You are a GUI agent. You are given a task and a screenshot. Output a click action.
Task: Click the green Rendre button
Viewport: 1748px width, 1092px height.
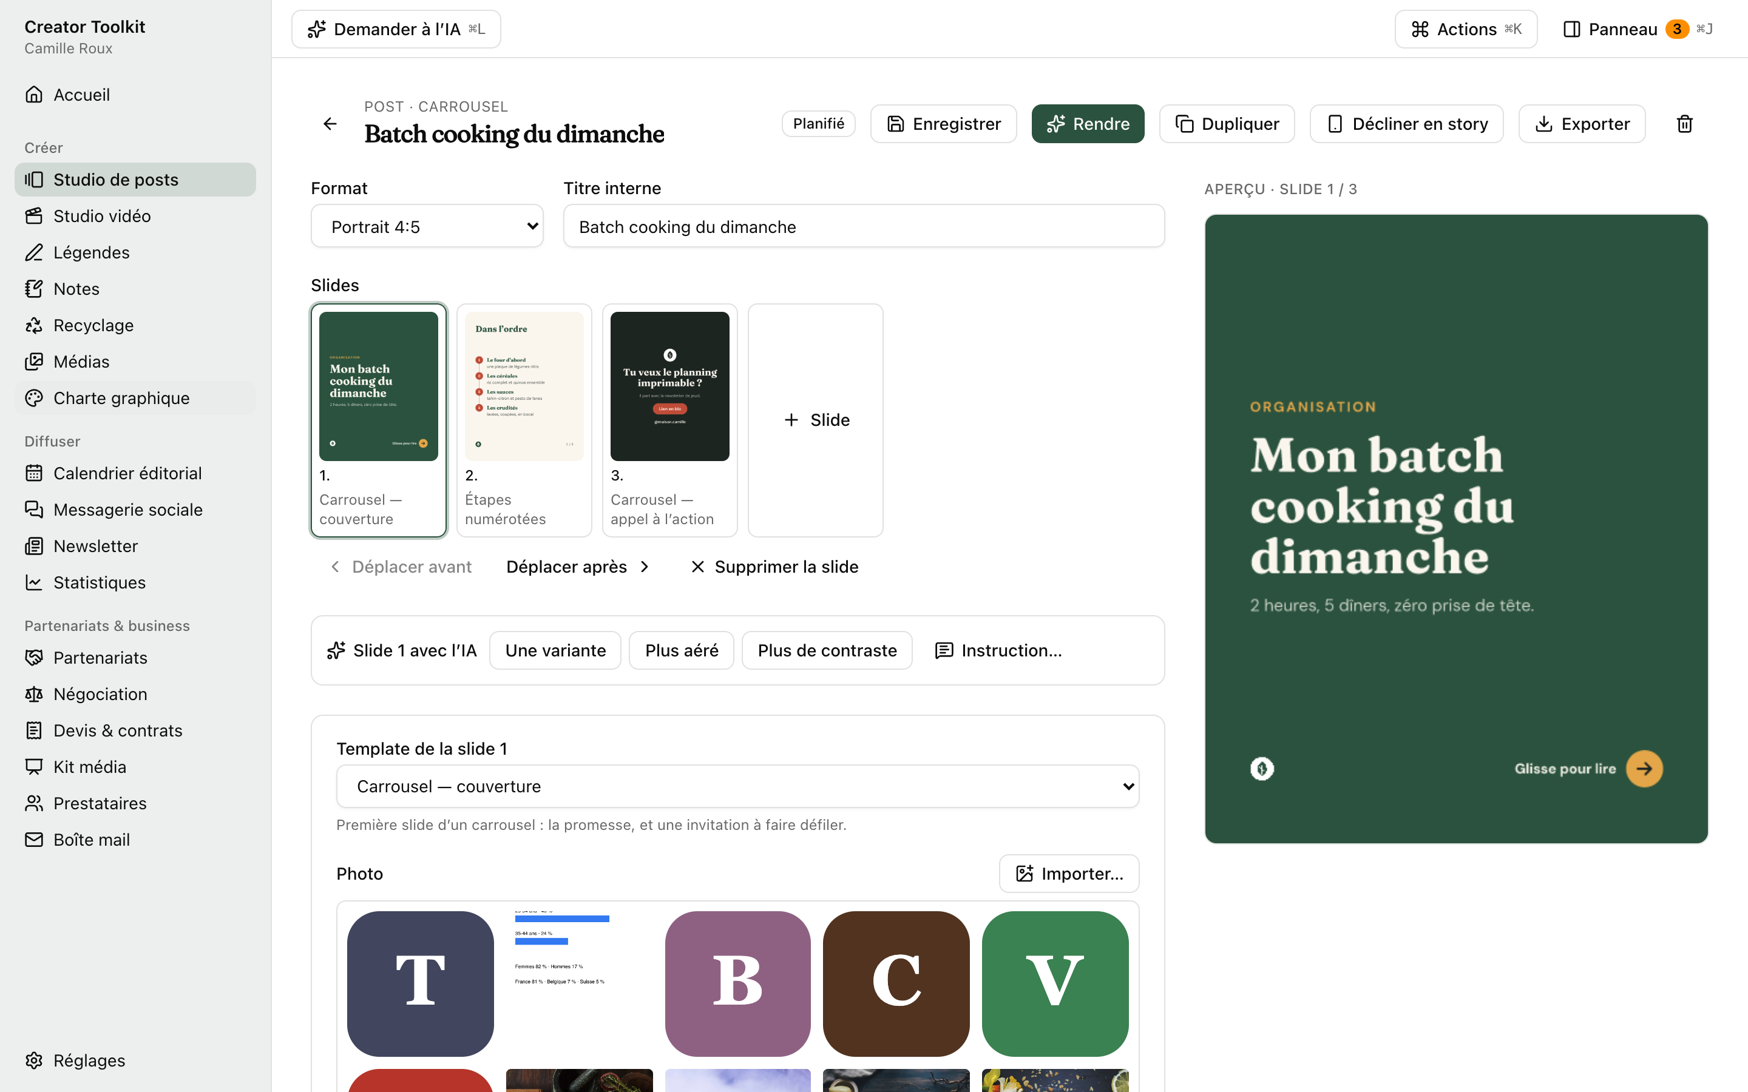coord(1088,124)
